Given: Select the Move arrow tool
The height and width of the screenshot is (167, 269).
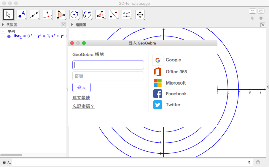Looking at the screenshot, I should 8,14.
